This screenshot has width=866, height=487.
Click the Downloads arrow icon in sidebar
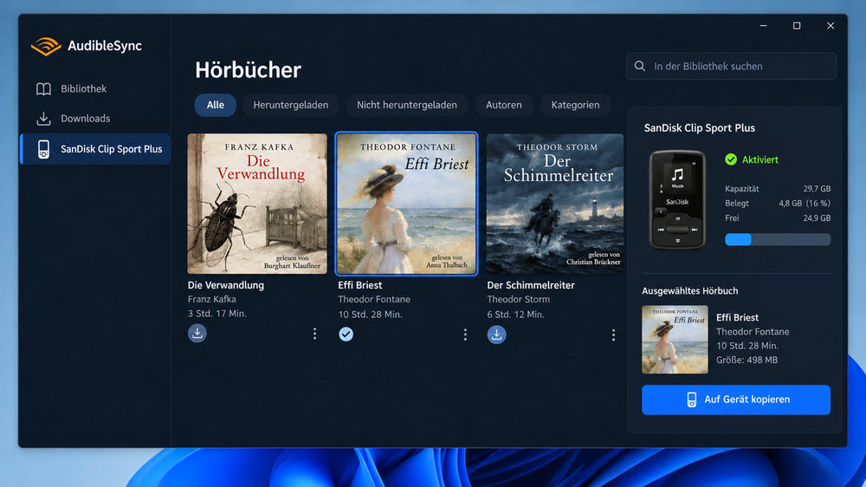tap(43, 119)
